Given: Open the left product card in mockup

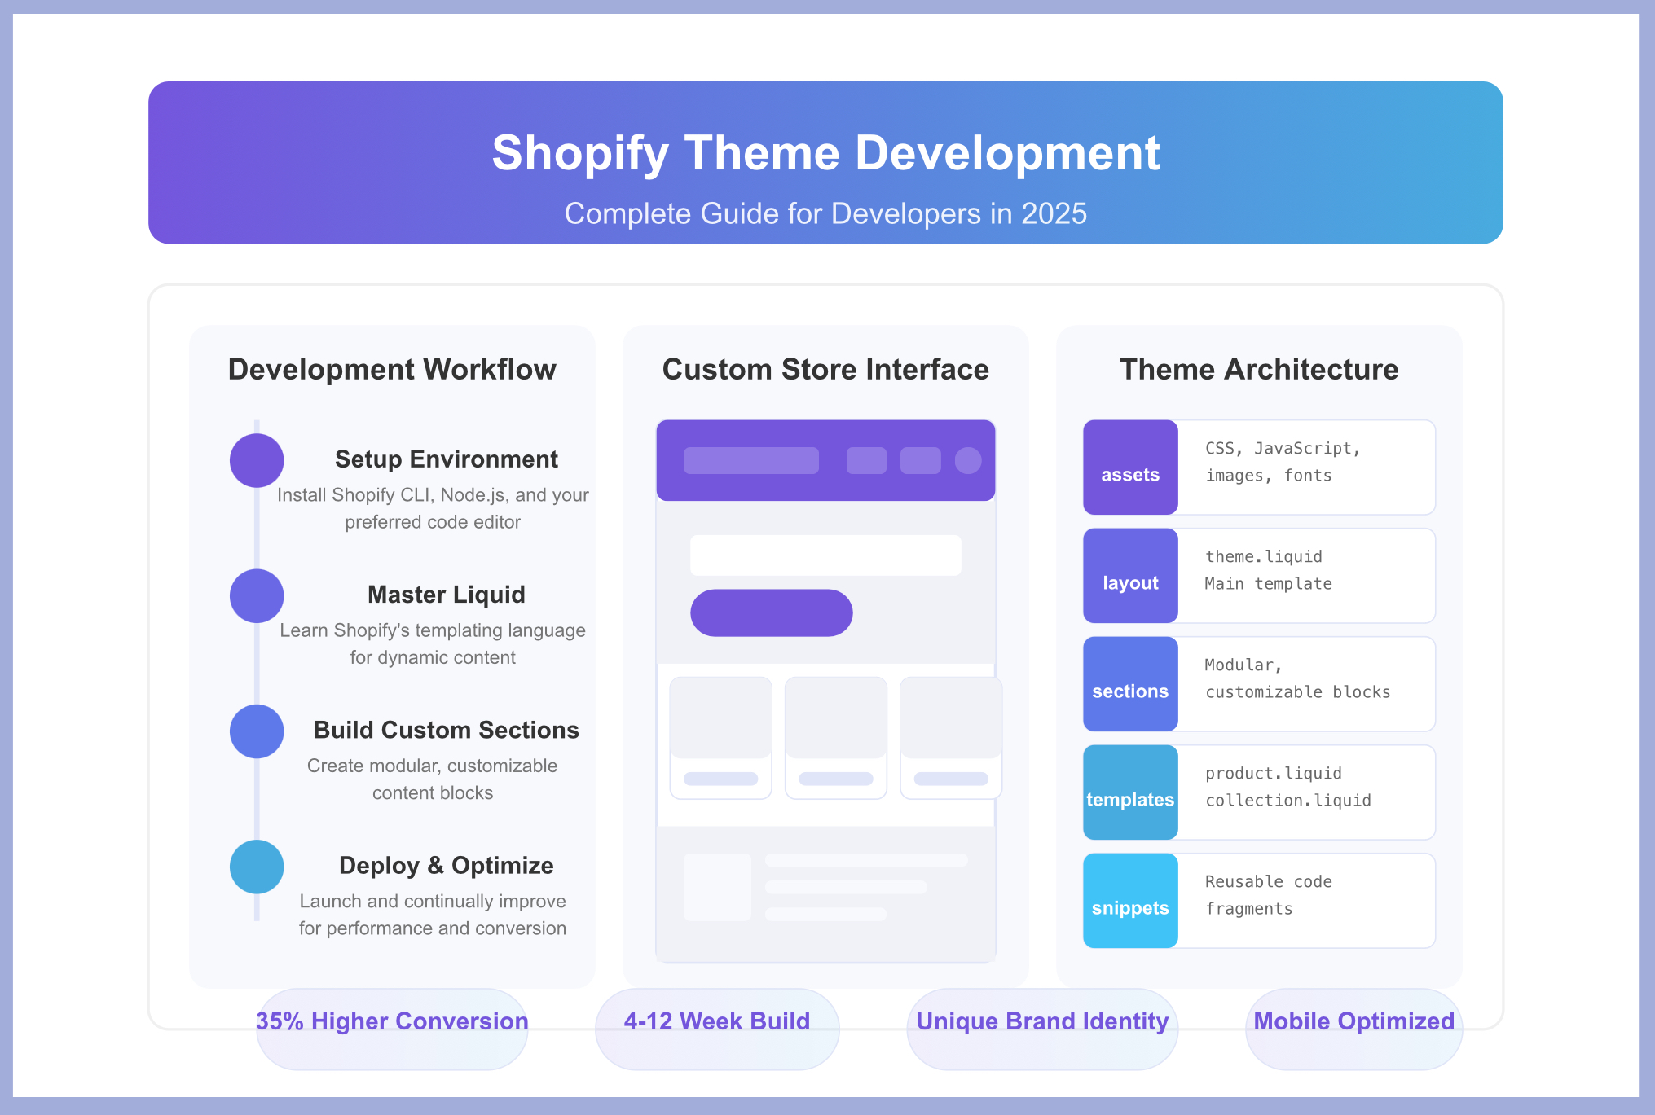Looking at the screenshot, I should tap(721, 738).
